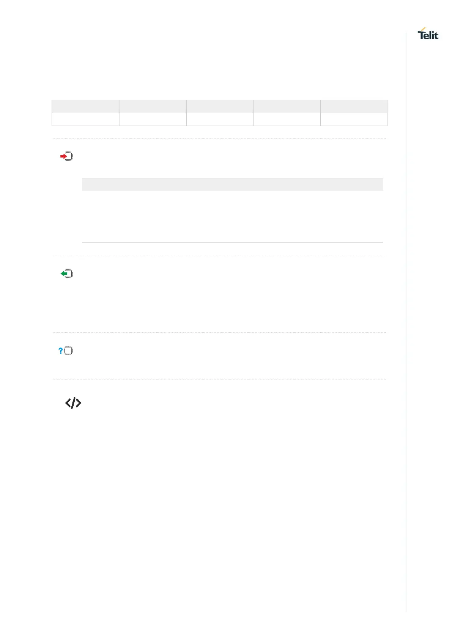452x639 pixels.
Task: Click the dotted separator above the red arrow icon
Action: click(x=219, y=138)
